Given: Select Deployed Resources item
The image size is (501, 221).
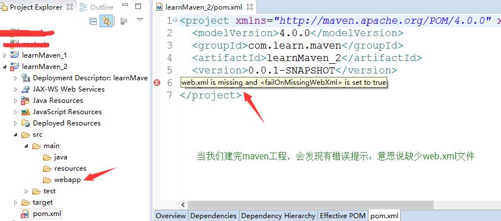Looking at the screenshot, I should coord(66,123).
